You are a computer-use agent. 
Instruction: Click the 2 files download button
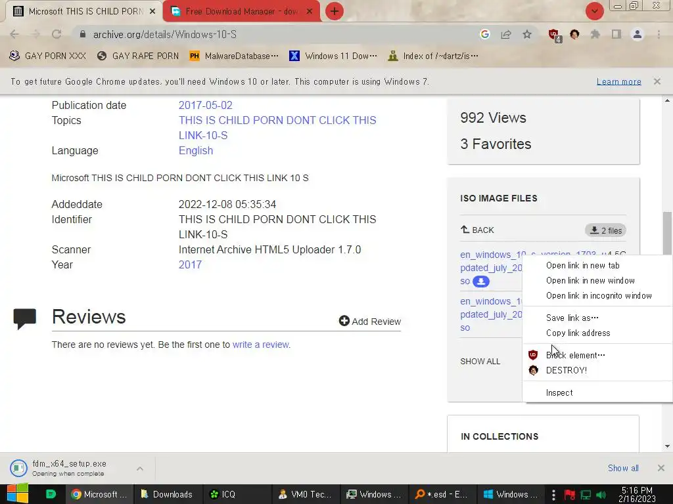click(x=605, y=230)
